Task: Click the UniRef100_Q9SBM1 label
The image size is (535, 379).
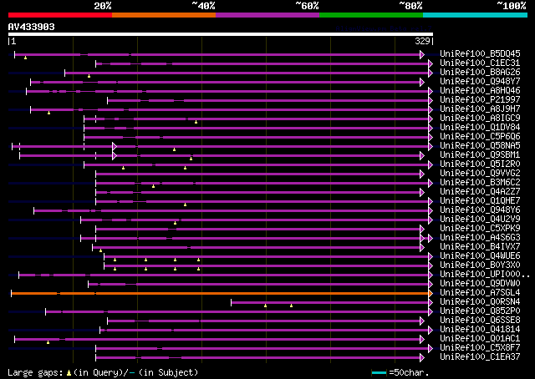Action: (480, 155)
